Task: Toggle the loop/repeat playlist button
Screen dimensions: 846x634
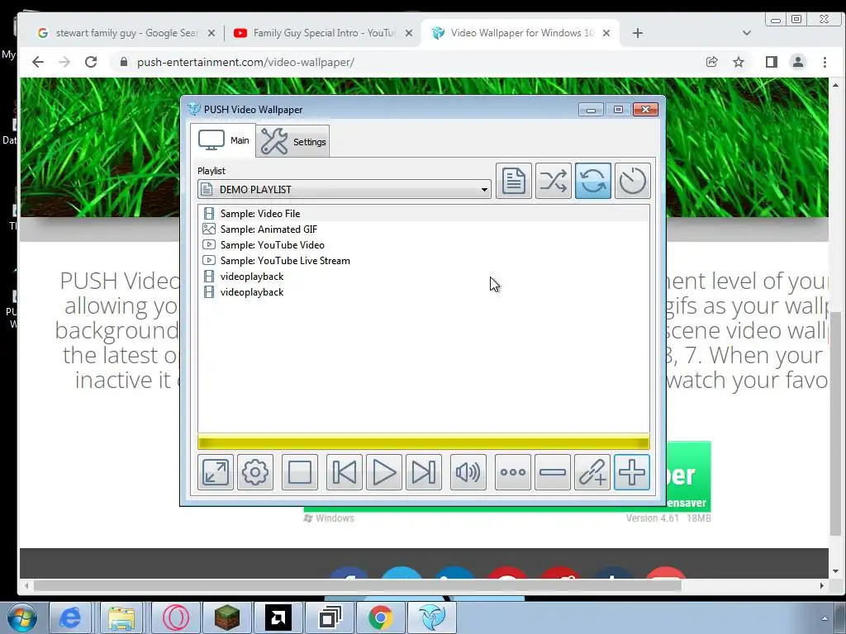Action: 593,181
